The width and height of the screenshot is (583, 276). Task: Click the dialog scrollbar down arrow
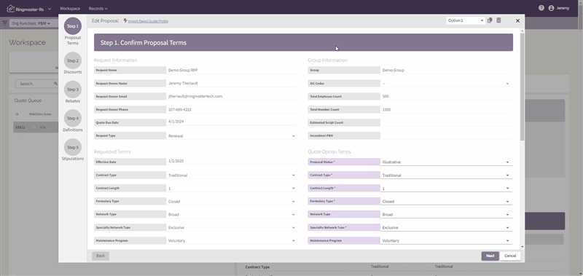(x=523, y=247)
